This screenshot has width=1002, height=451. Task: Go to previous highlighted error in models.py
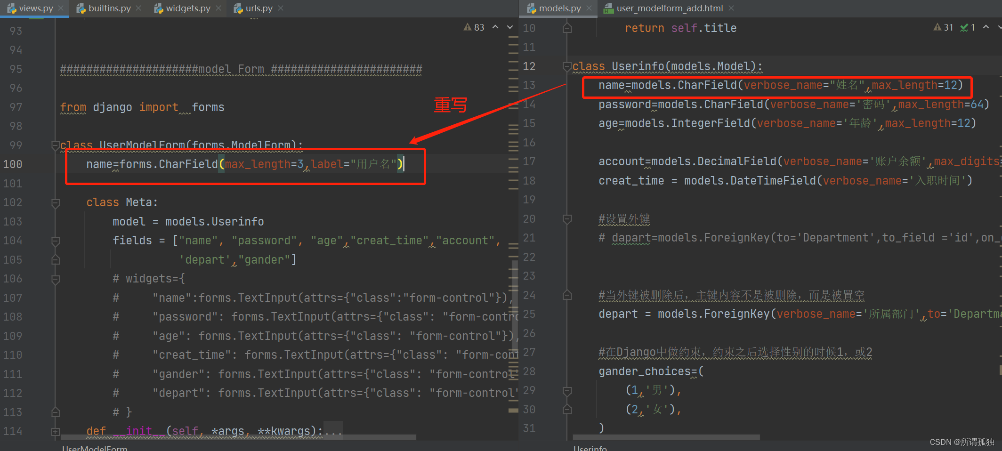tap(986, 27)
